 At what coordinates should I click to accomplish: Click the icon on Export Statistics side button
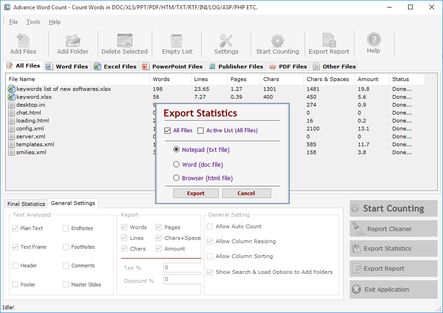[x=356, y=249]
